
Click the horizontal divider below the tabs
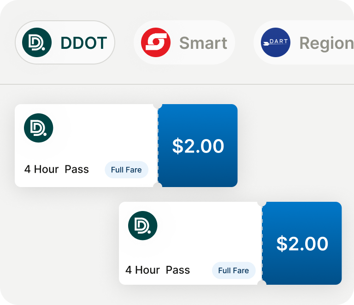point(177,84)
